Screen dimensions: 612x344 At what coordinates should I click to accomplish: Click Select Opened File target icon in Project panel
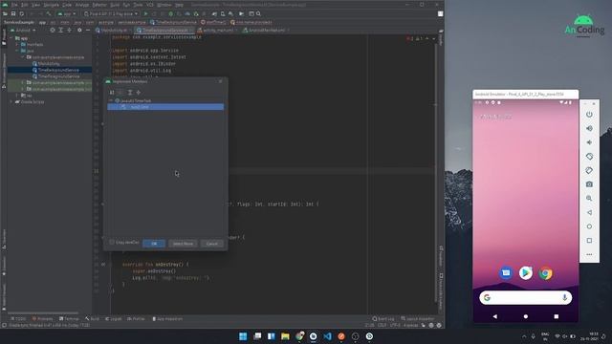click(x=53, y=30)
